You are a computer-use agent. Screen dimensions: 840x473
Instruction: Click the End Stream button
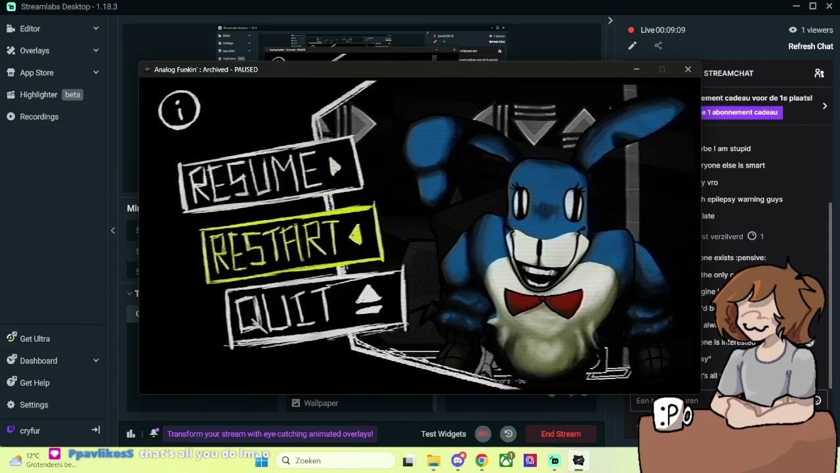pyautogui.click(x=561, y=434)
